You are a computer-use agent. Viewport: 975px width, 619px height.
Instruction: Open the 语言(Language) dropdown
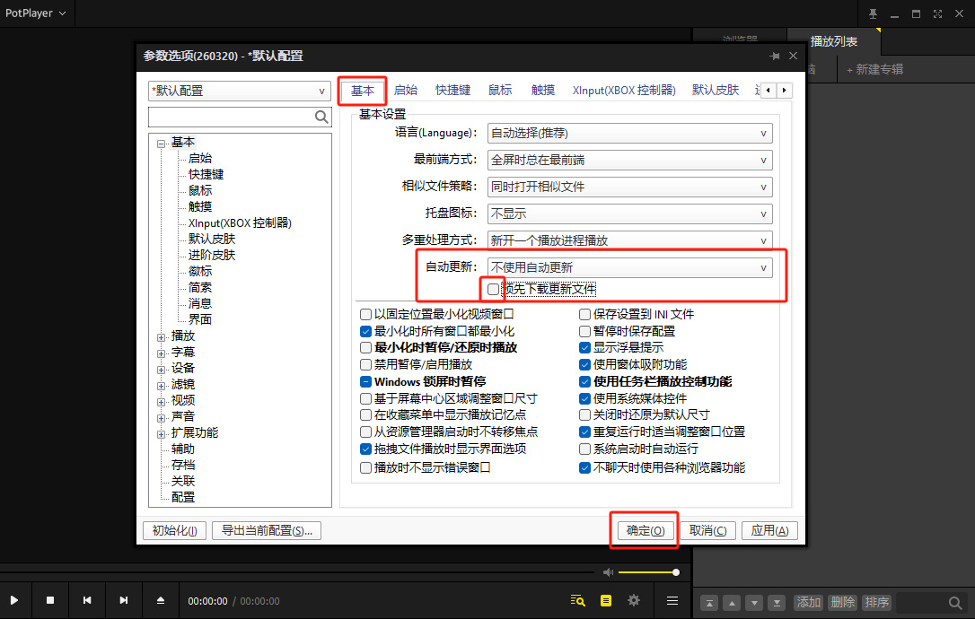[x=630, y=133]
